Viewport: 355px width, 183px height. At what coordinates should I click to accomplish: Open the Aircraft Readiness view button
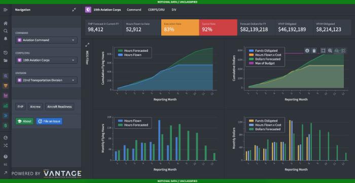tap(59, 107)
